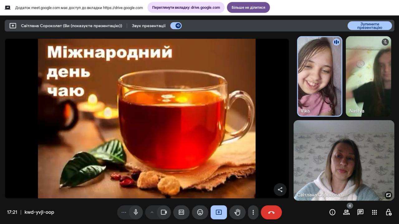Image resolution: width=399 pixels, height=224 pixels.
Task: Click the muted microphone badge on Nastya
Action: [385, 42]
